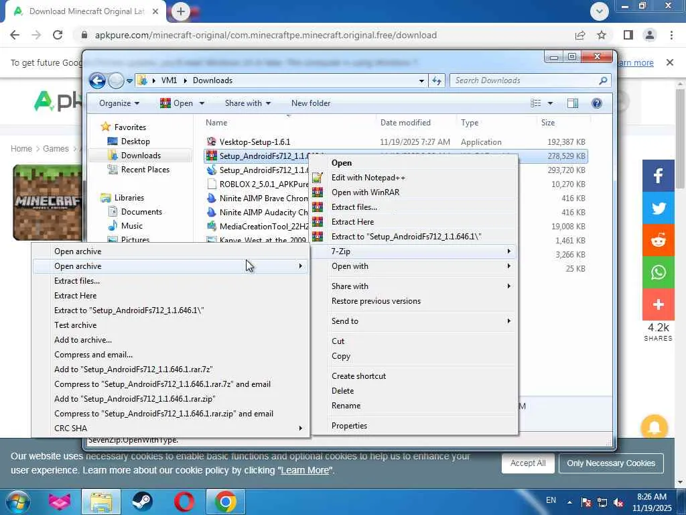Click Chrome share page icon
This screenshot has height=515, width=686.
click(580, 35)
